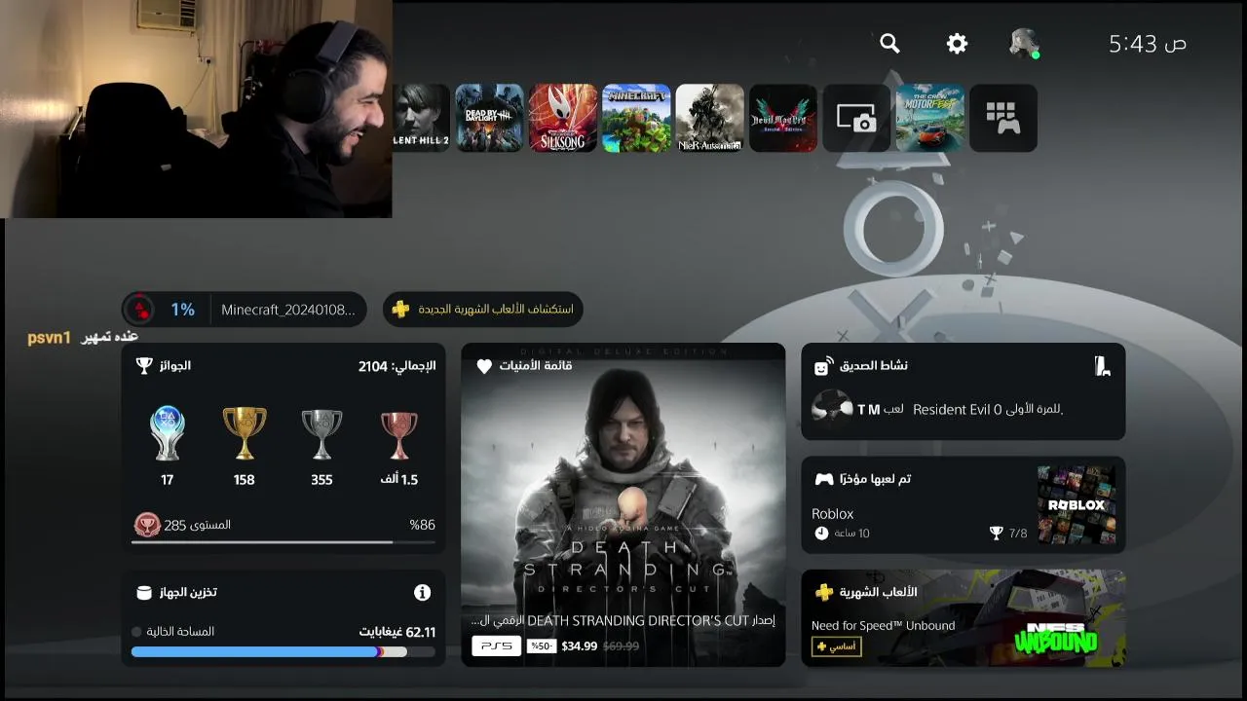1247x701 pixels.
Task: Launch the Minecraft game tile
Action: coord(636,118)
